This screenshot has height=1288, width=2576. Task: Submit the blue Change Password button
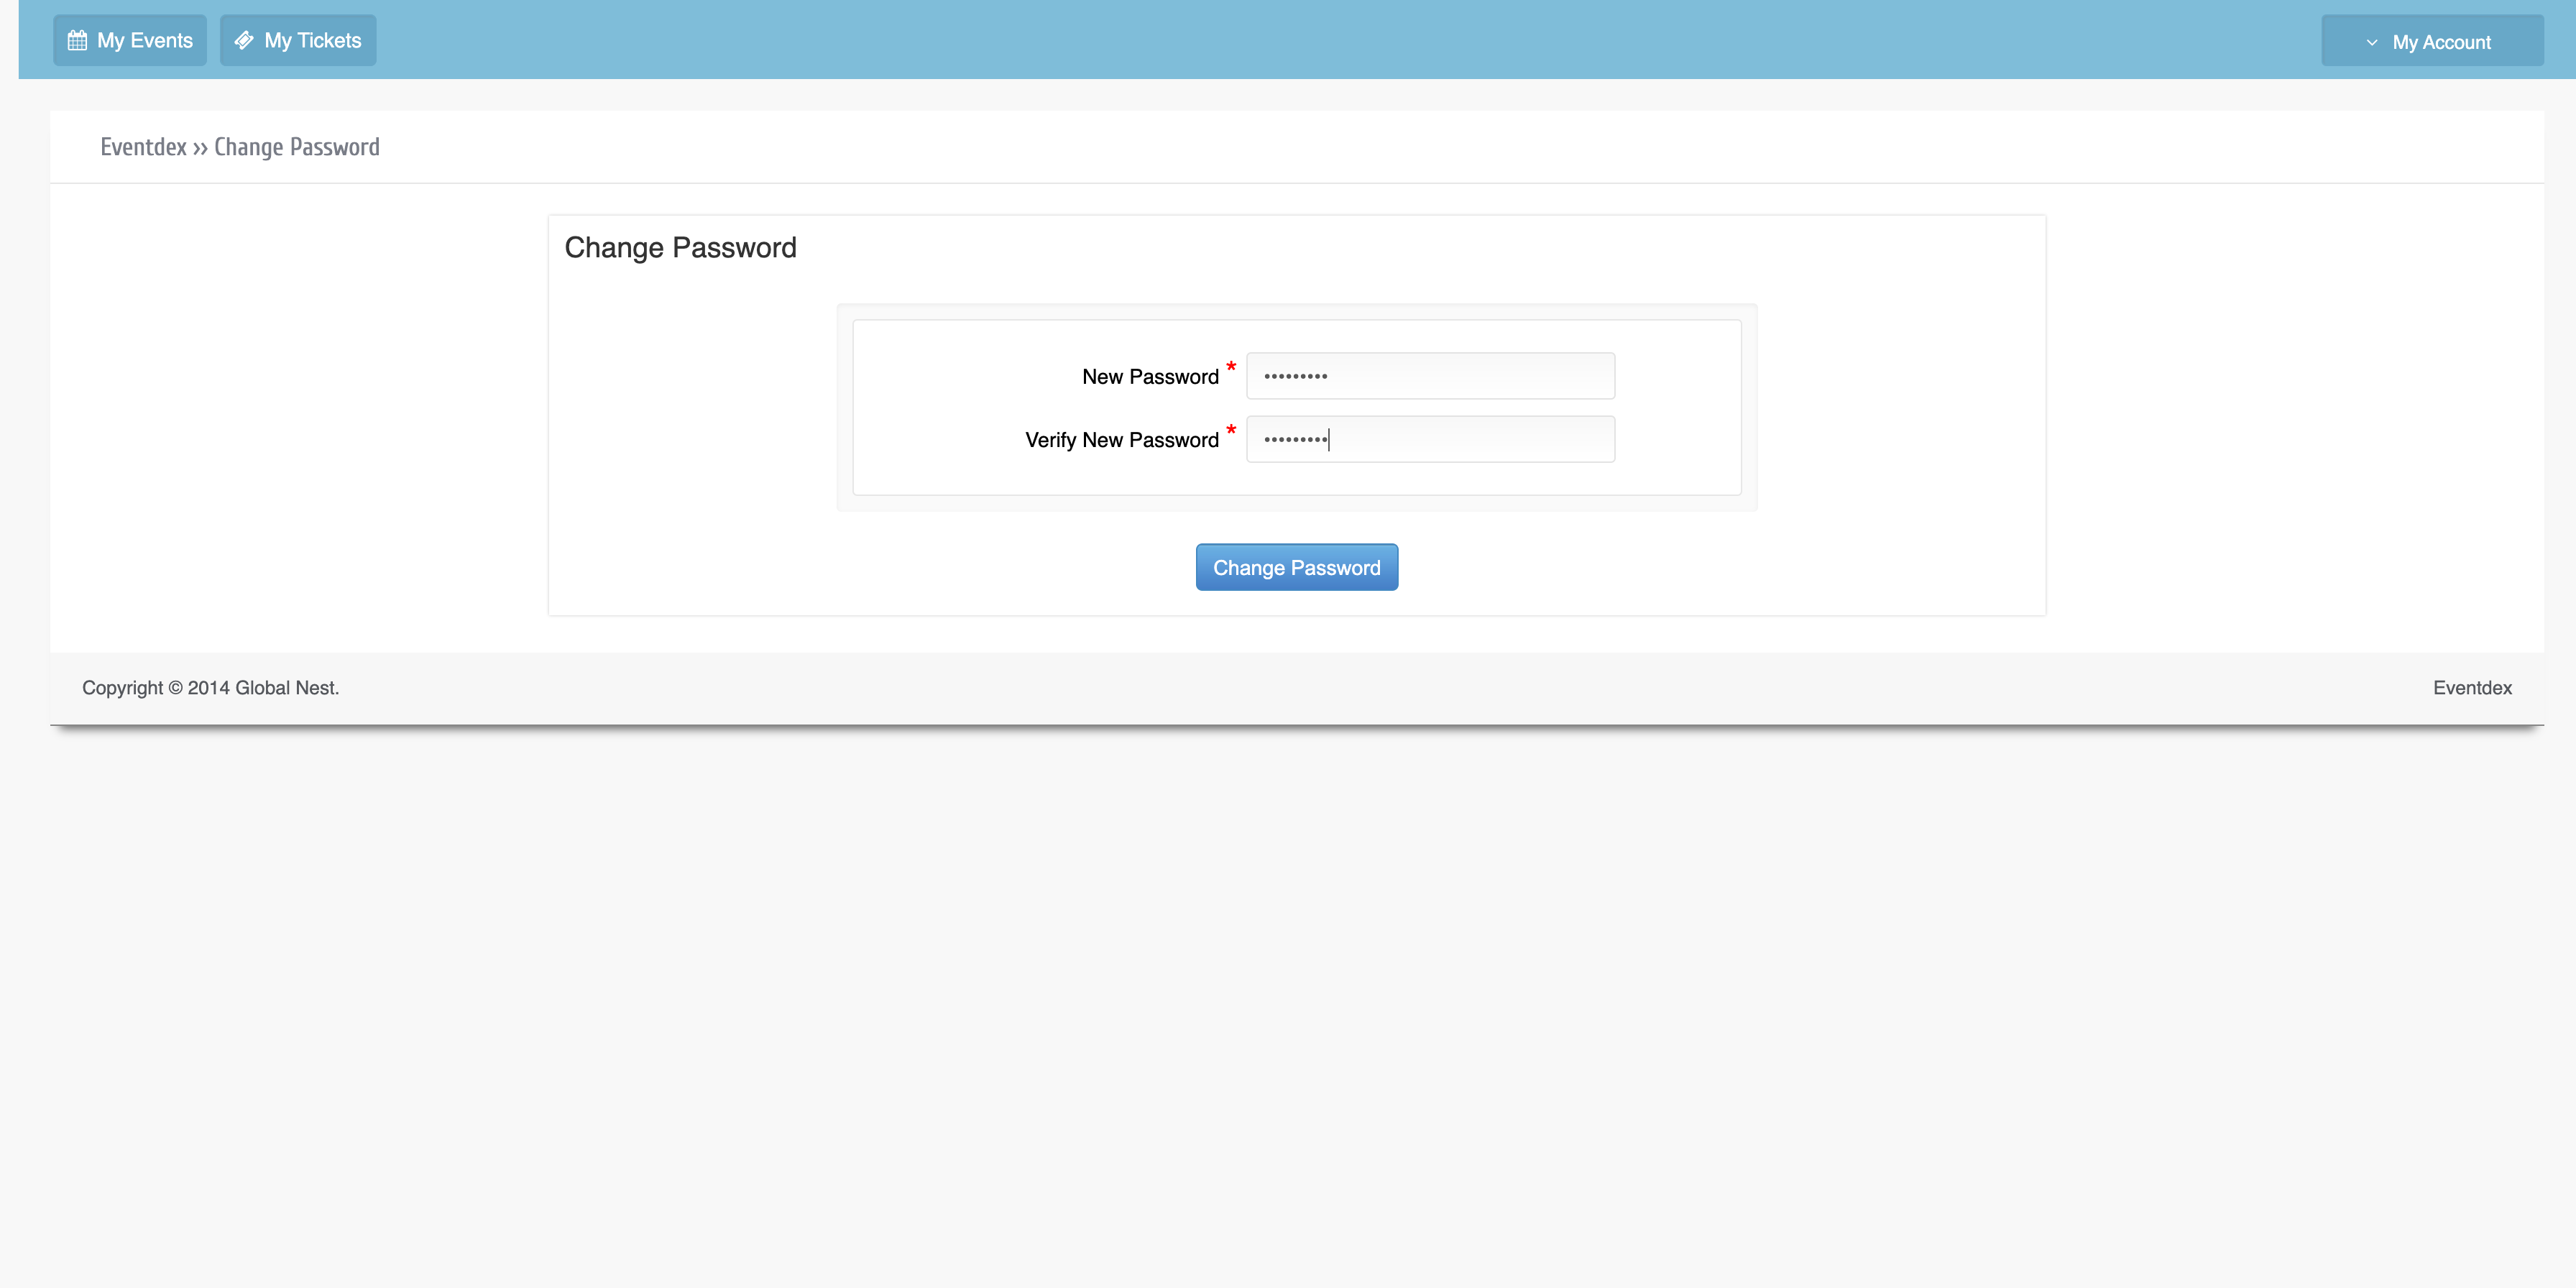click(x=1297, y=567)
